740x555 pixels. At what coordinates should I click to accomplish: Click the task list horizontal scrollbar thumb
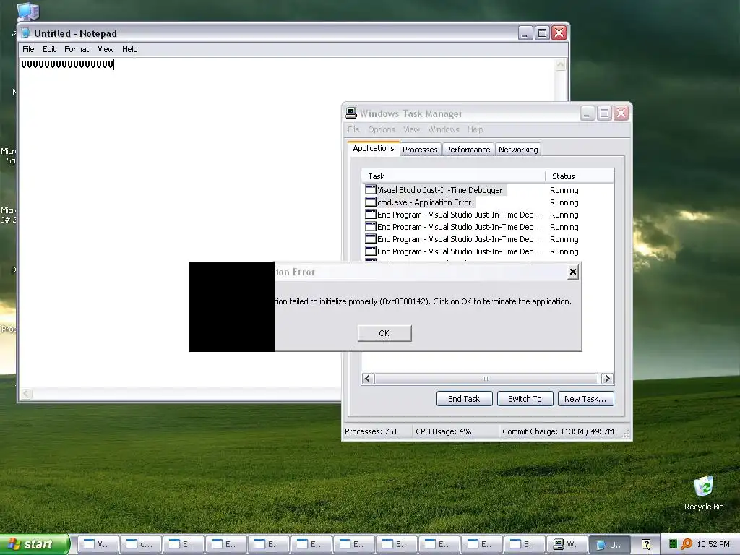(x=486, y=379)
